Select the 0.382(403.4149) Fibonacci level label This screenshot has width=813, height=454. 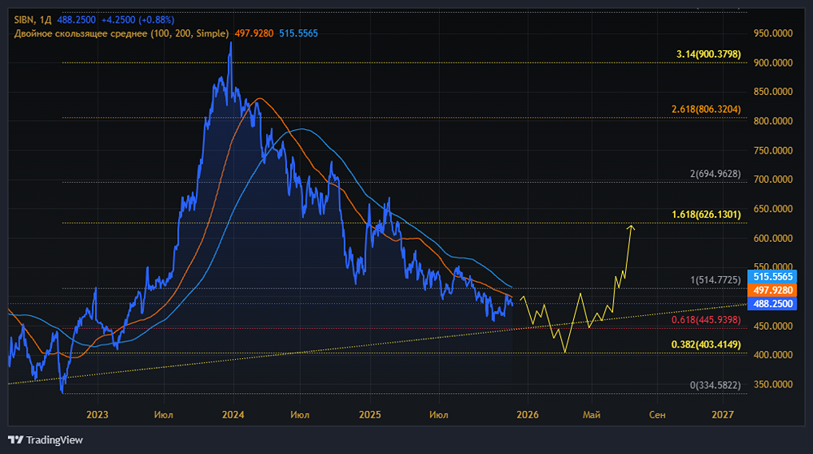click(x=706, y=344)
